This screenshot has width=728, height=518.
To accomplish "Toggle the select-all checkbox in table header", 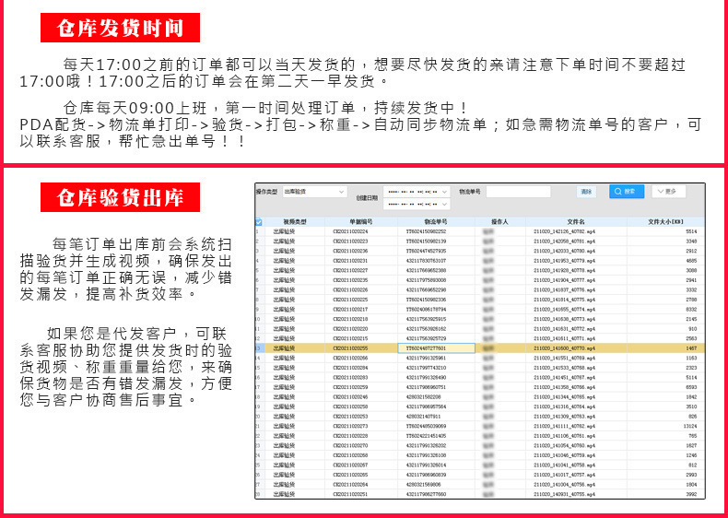I will point(259,222).
